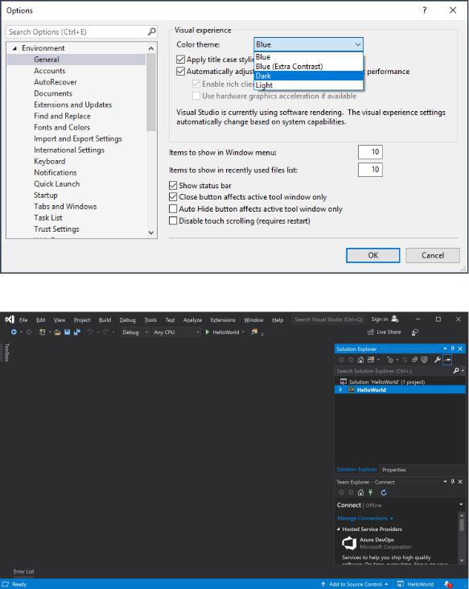Click the Navigate Backward toolbar icon
469x589 pixels.
pyautogui.click(x=14, y=332)
